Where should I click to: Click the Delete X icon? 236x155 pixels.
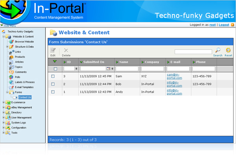coord(66,50)
